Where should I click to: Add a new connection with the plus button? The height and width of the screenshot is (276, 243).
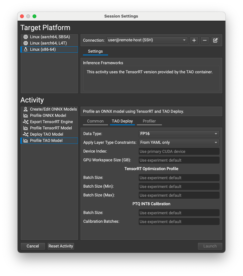(194, 40)
